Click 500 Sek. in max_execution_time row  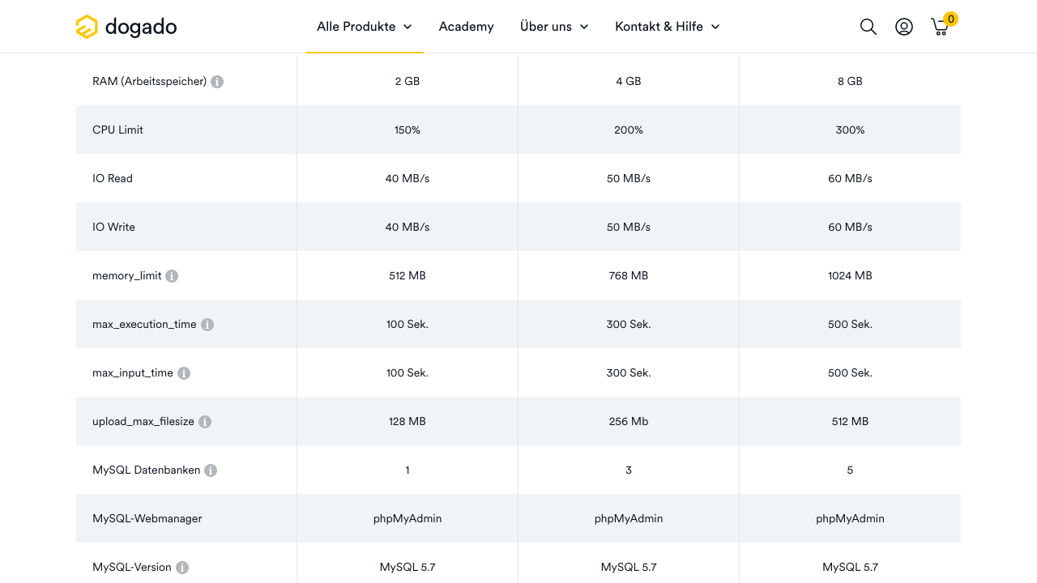coord(850,324)
